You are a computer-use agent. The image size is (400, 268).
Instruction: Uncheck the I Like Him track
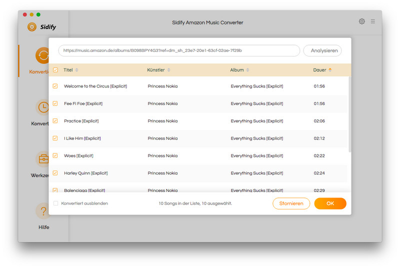click(x=55, y=138)
